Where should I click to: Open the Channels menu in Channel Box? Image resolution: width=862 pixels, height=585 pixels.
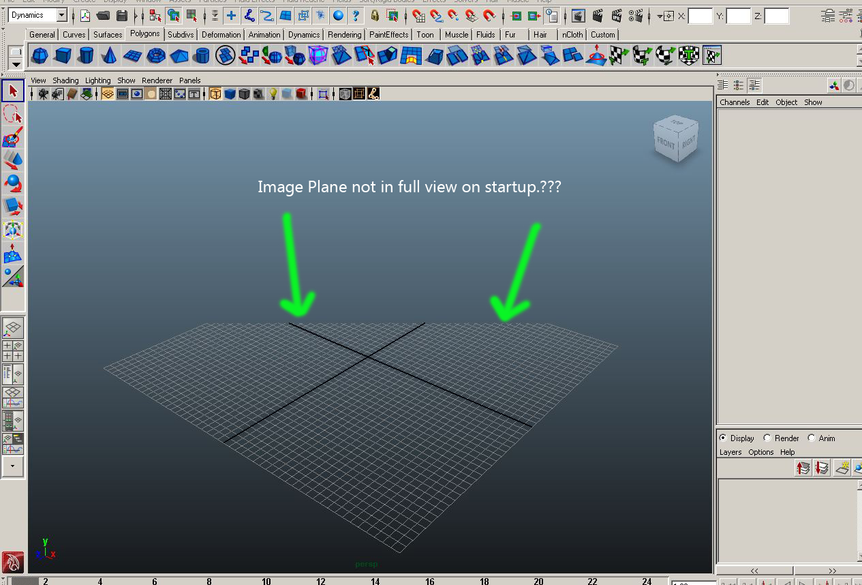735,102
